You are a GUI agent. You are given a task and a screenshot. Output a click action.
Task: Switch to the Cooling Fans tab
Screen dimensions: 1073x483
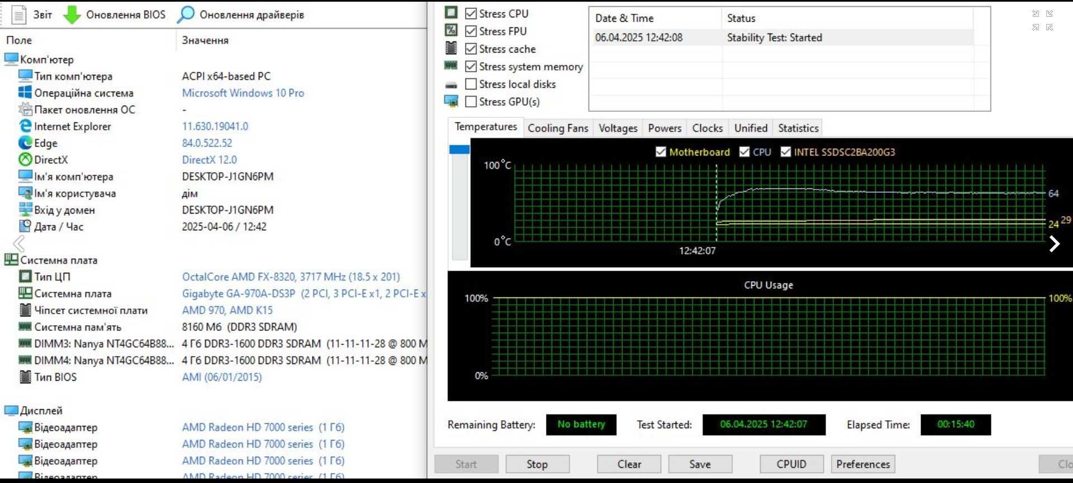coord(558,128)
